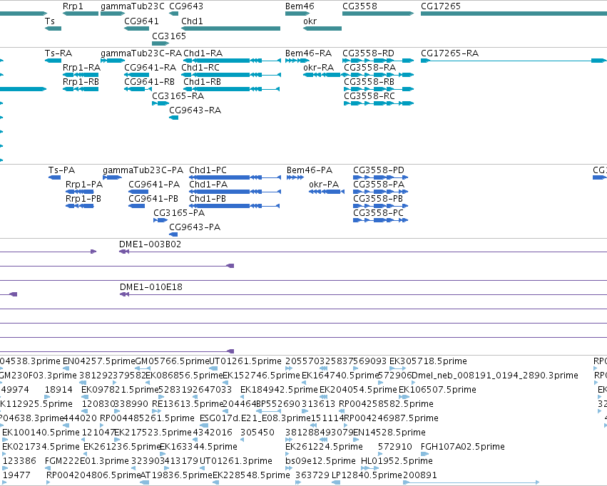Open the Bem46-RA transcript label

(309, 53)
